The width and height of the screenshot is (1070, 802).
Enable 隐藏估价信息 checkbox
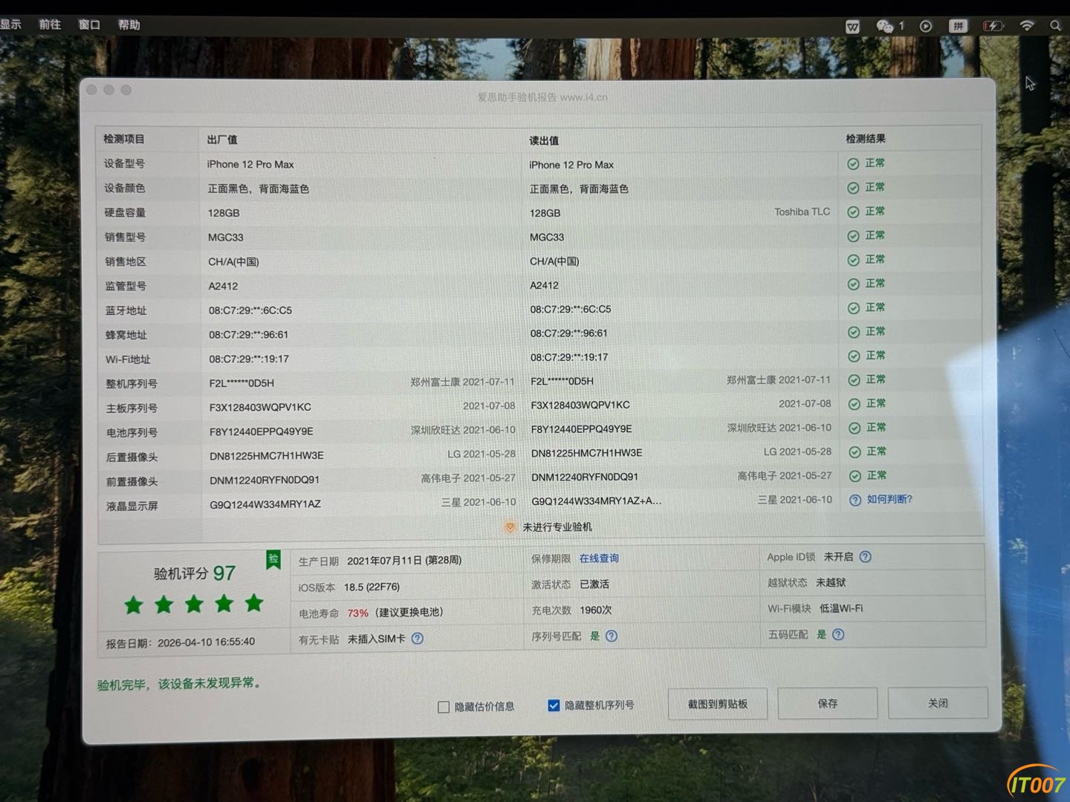[x=444, y=707]
